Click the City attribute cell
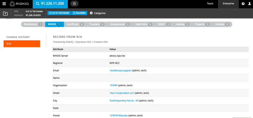Screen dimensions: 253x118 pos(55,101)
